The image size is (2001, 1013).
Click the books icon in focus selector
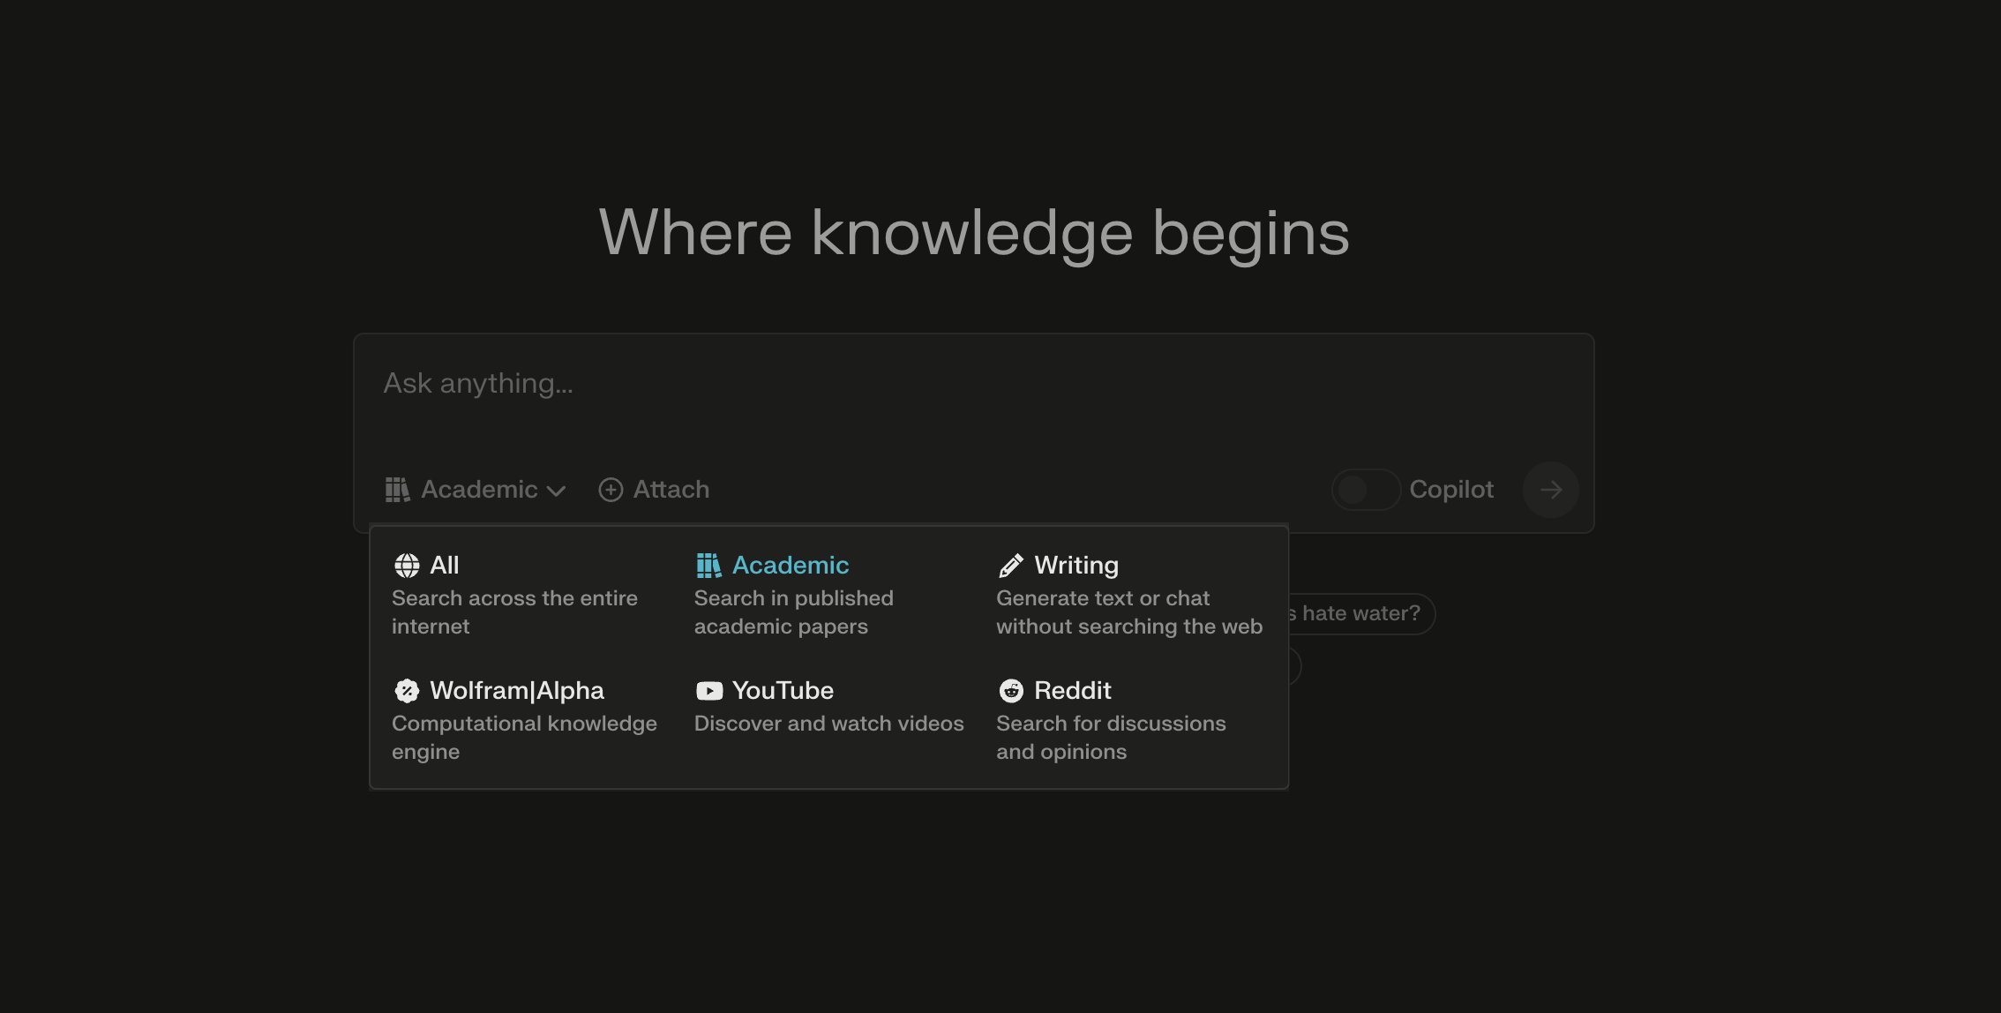click(x=397, y=490)
